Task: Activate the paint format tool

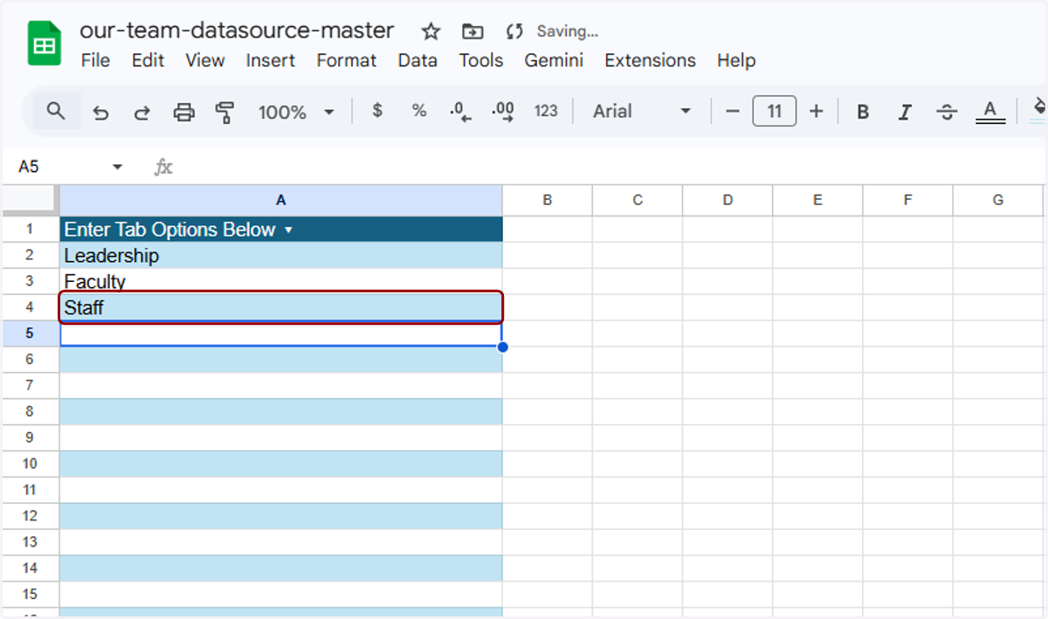Action: tap(225, 112)
